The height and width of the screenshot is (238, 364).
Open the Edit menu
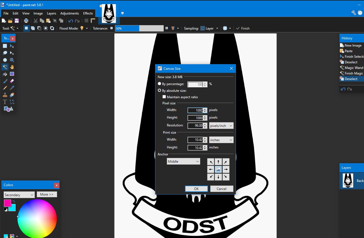(x=16, y=13)
